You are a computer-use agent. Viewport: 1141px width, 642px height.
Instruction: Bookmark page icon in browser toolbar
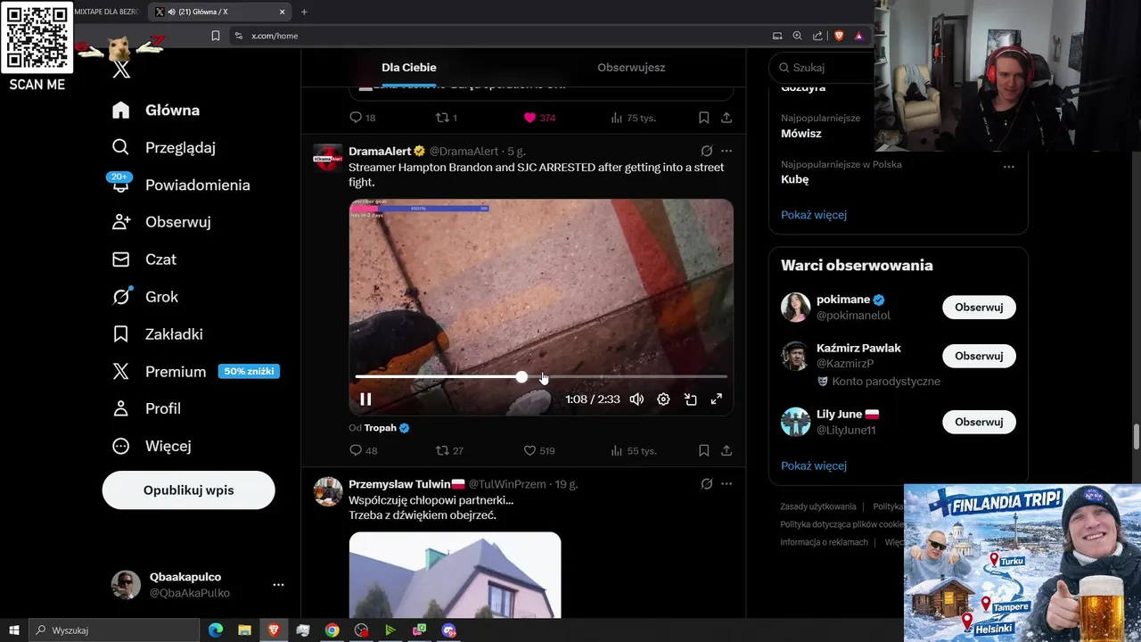click(x=215, y=36)
